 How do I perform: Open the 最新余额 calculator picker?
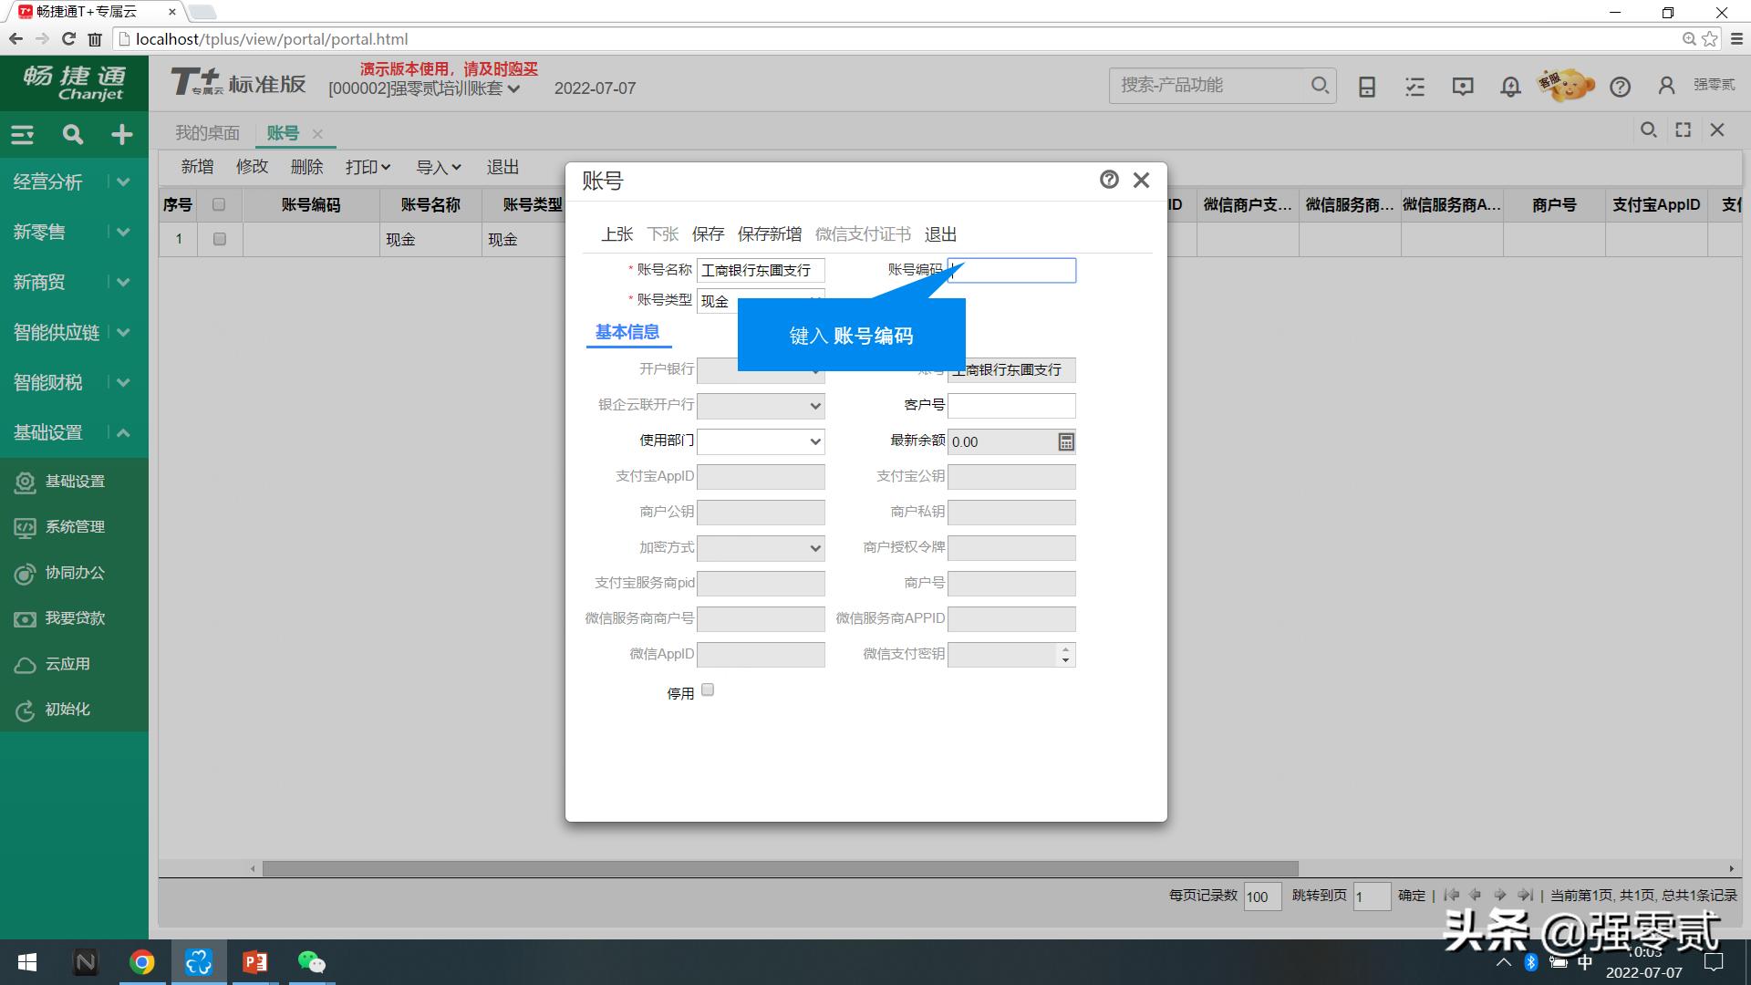(1064, 441)
